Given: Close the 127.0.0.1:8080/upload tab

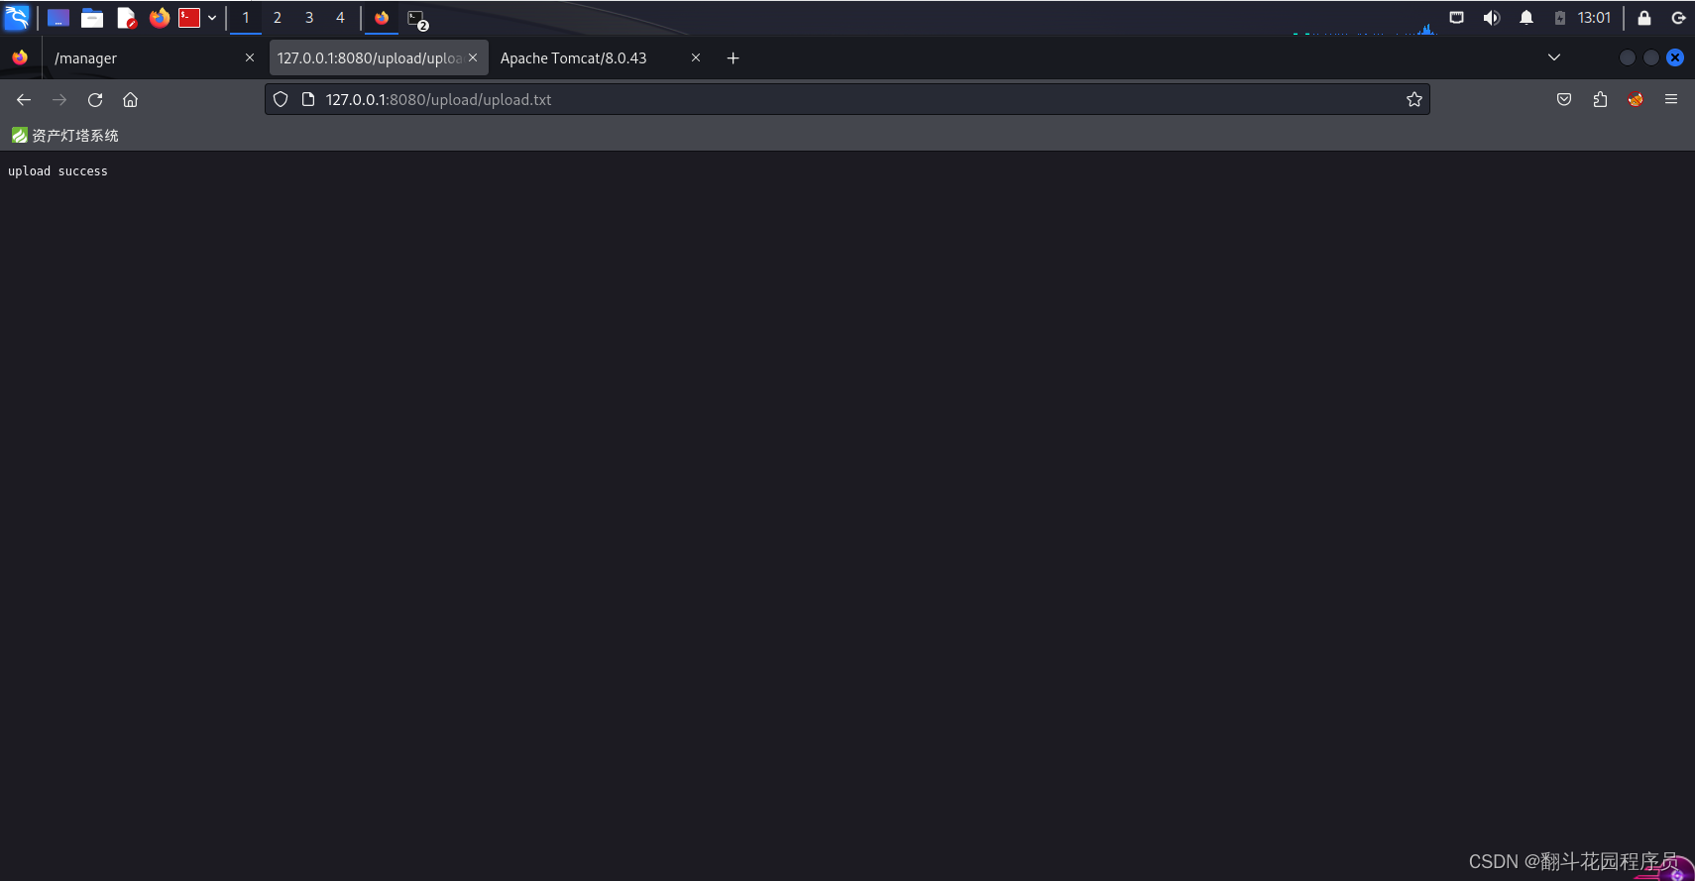Looking at the screenshot, I should pyautogui.click(x=473, y=57).
